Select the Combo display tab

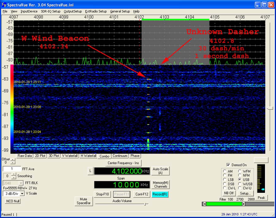coord(104,156)
